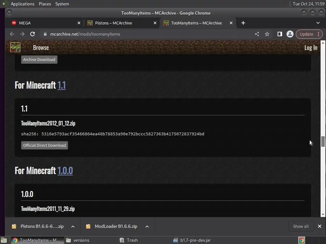Close the downloads bar

(320, 226)
